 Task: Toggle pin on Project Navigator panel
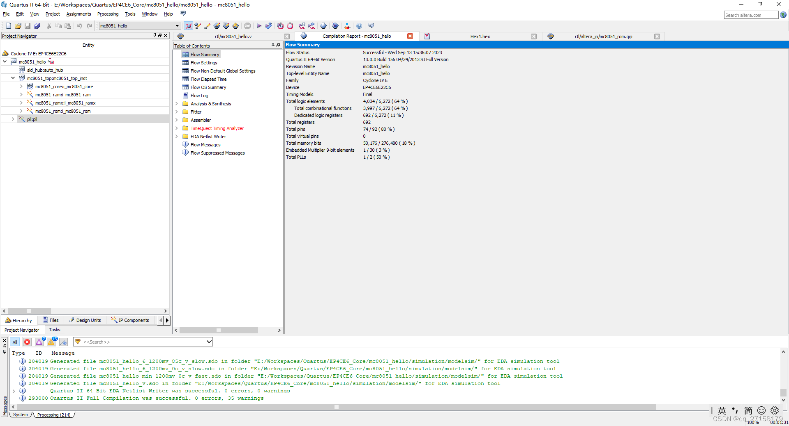coord(155,36)
